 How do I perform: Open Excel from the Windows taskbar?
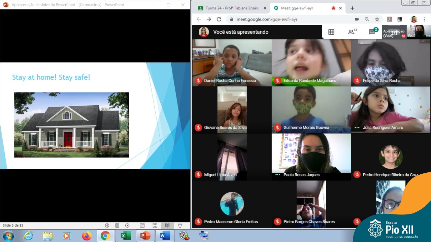tap(125, 236)
